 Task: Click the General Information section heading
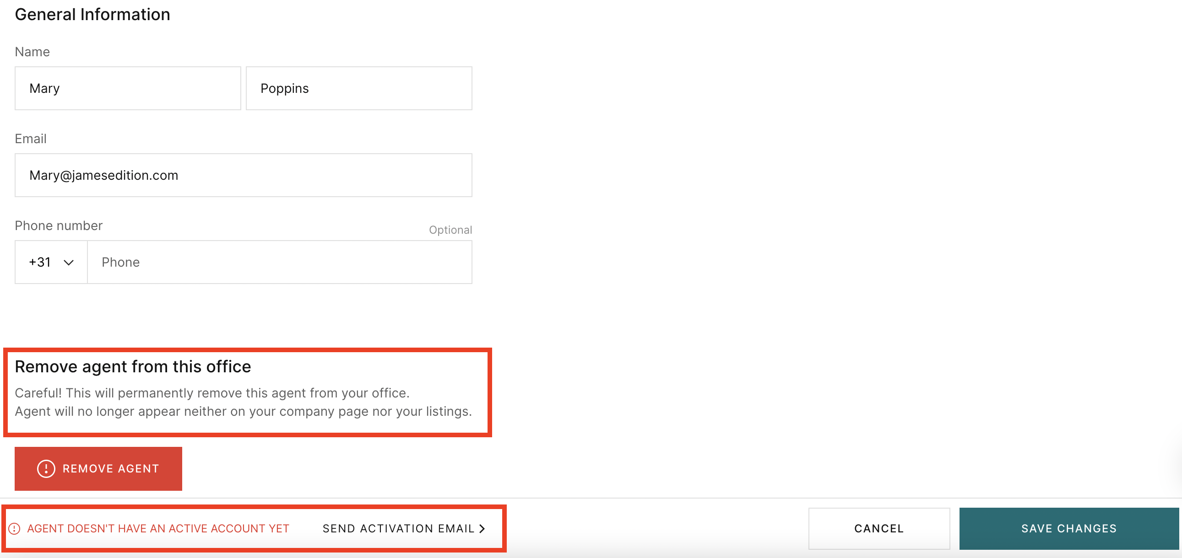pos(92,14)
